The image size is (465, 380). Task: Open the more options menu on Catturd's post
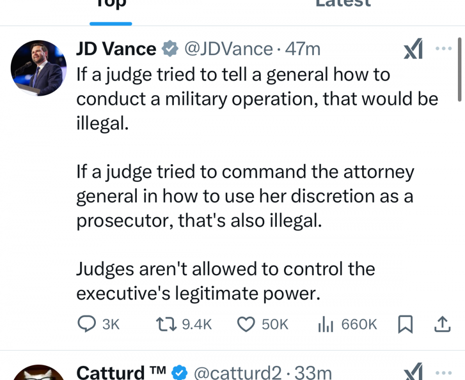(444, 373)
